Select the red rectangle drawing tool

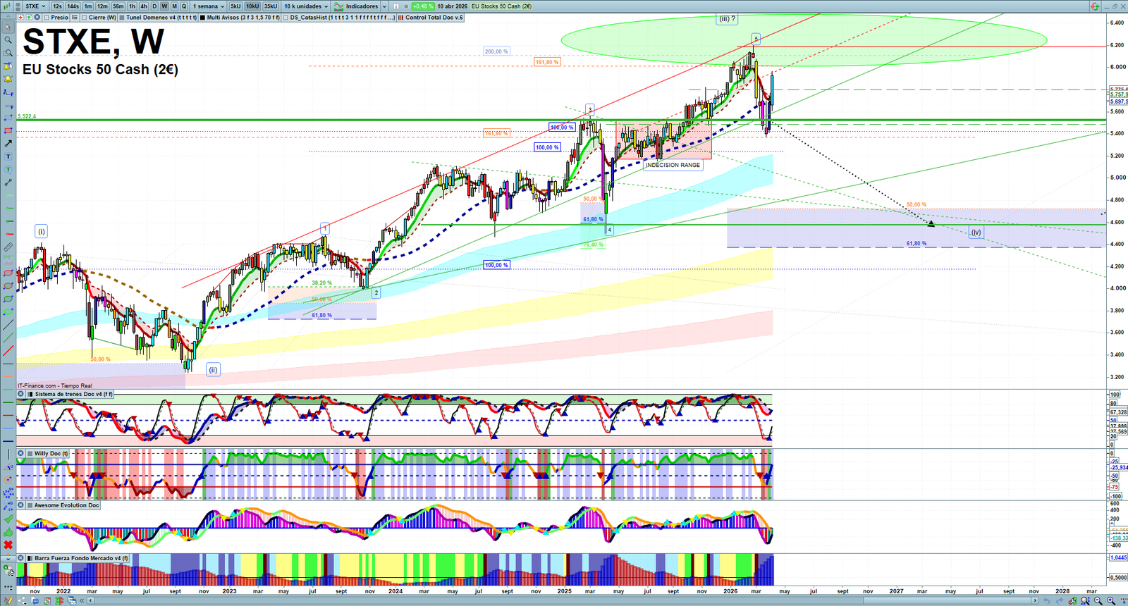pyautogui.click(x=8, y=130)
